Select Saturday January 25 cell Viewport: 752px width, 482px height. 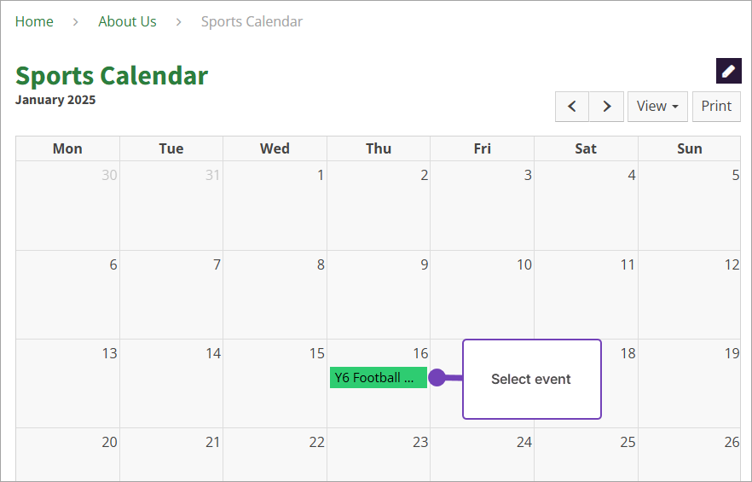(x=586, y=456)
